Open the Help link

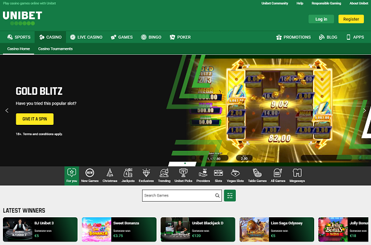(300, 3)
